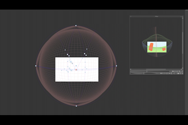
Task: Click the reset rotation icon in Sub View
Action: click(x=167, y=73)
